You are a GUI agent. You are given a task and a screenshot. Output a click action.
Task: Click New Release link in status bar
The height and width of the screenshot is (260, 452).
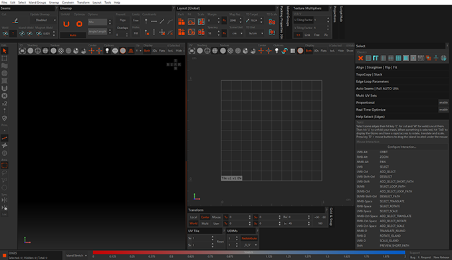(x=441, y=257)
